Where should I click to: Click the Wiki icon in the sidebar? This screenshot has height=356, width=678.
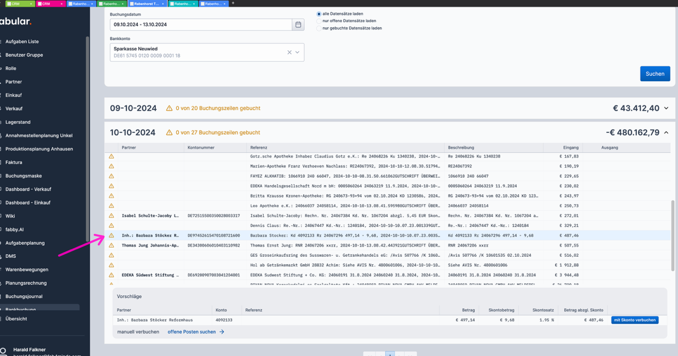click(x=3, y=216)
